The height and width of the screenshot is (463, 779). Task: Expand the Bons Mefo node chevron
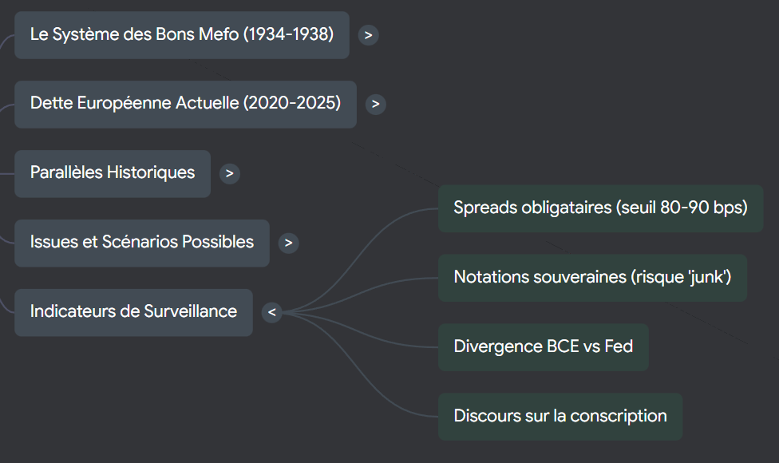coord(368,35)
